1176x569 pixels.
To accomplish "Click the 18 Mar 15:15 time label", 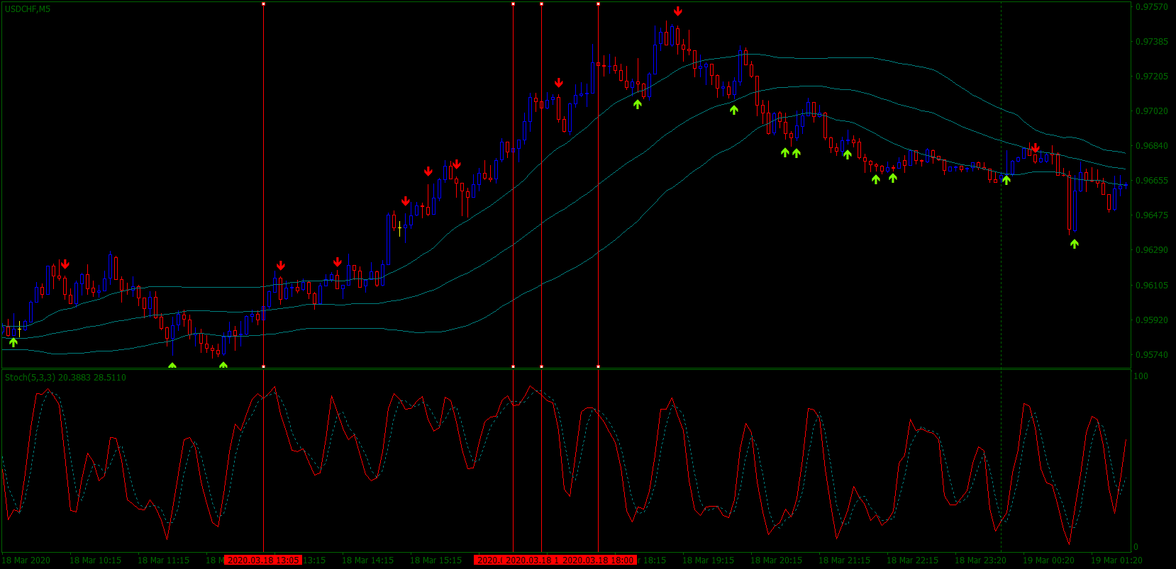I will (x=436, y=560).
